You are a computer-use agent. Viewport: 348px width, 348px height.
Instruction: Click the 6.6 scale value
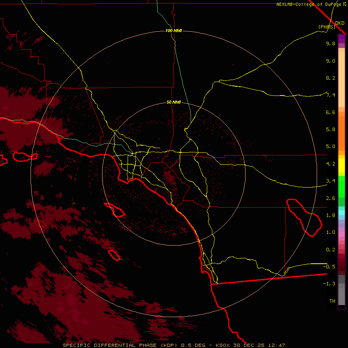click(331, 112)
